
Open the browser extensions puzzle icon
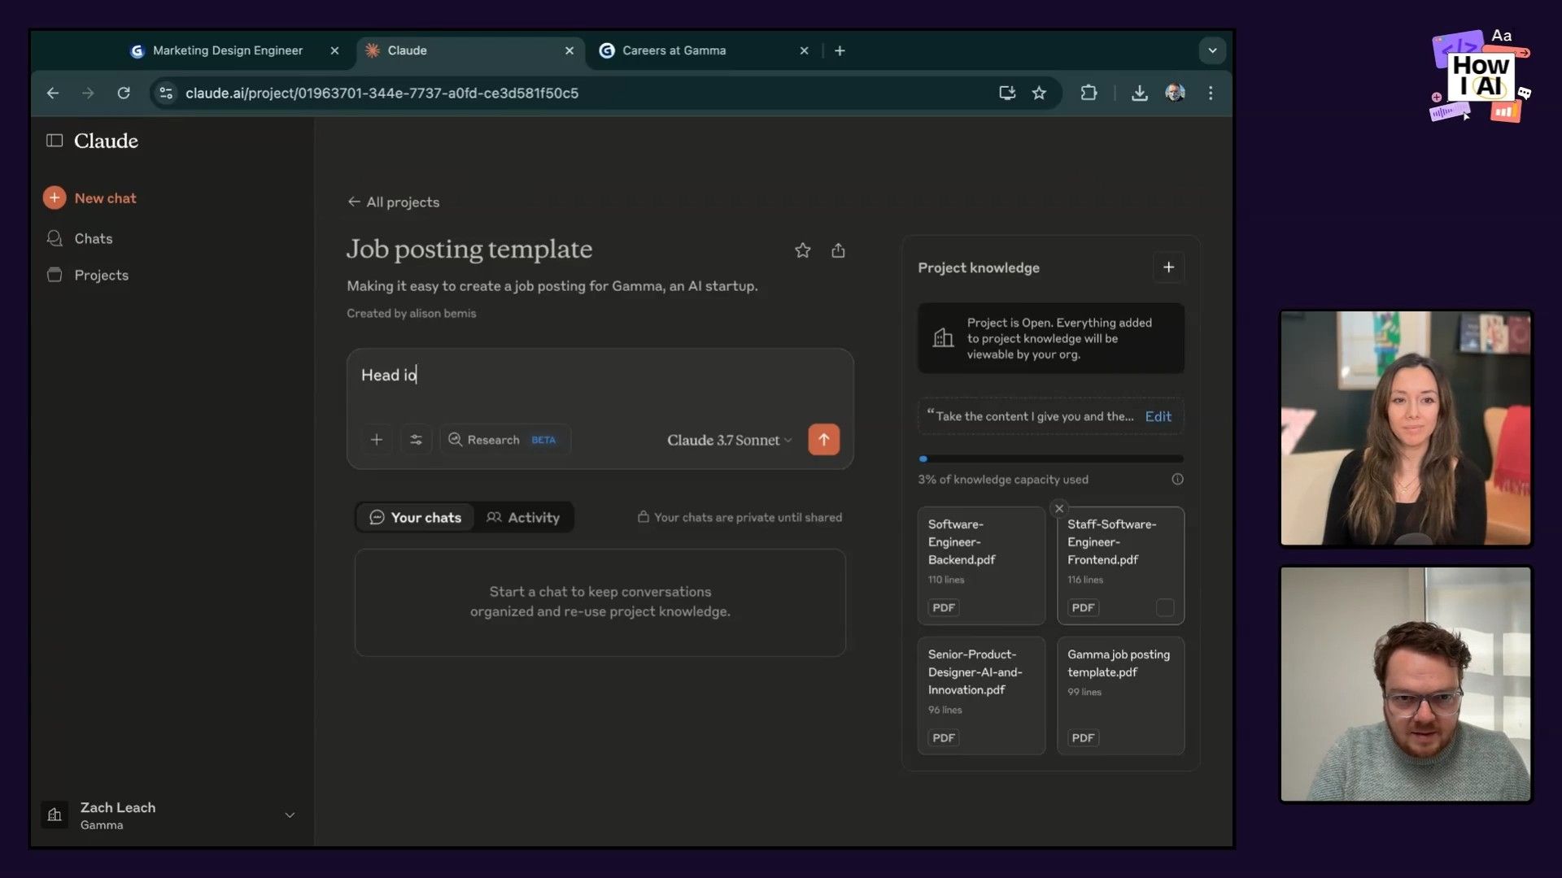click(x=1089, y=93)
